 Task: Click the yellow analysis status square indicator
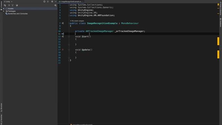click(218, 5)
